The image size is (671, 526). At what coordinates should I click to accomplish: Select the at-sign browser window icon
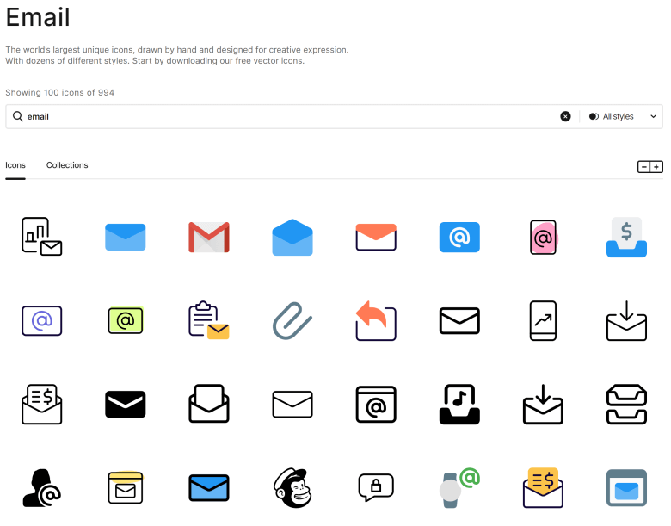tap(376, 404)
